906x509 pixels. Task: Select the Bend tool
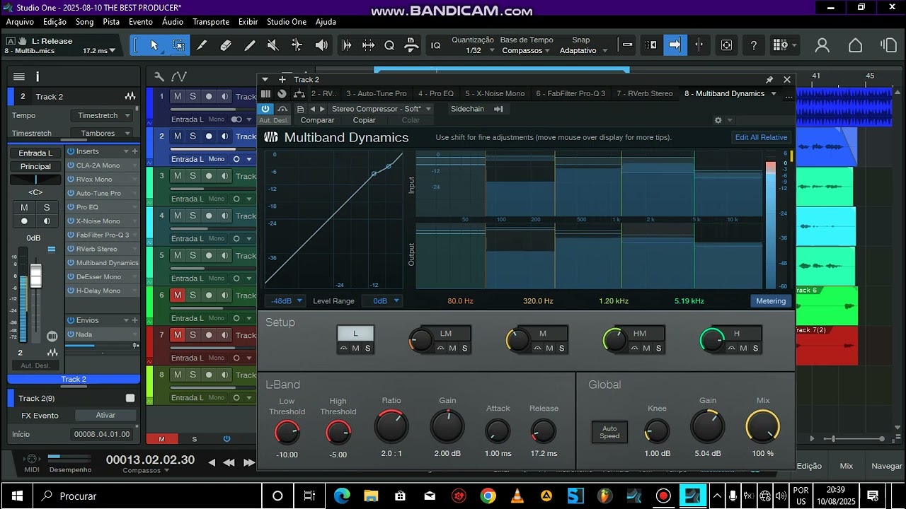coord(297,45)
